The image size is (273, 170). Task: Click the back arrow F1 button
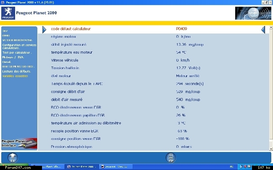13,158
